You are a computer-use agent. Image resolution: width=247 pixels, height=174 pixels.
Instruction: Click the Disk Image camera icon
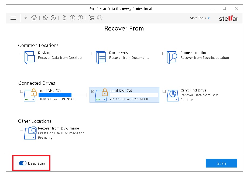coord(30,133)
